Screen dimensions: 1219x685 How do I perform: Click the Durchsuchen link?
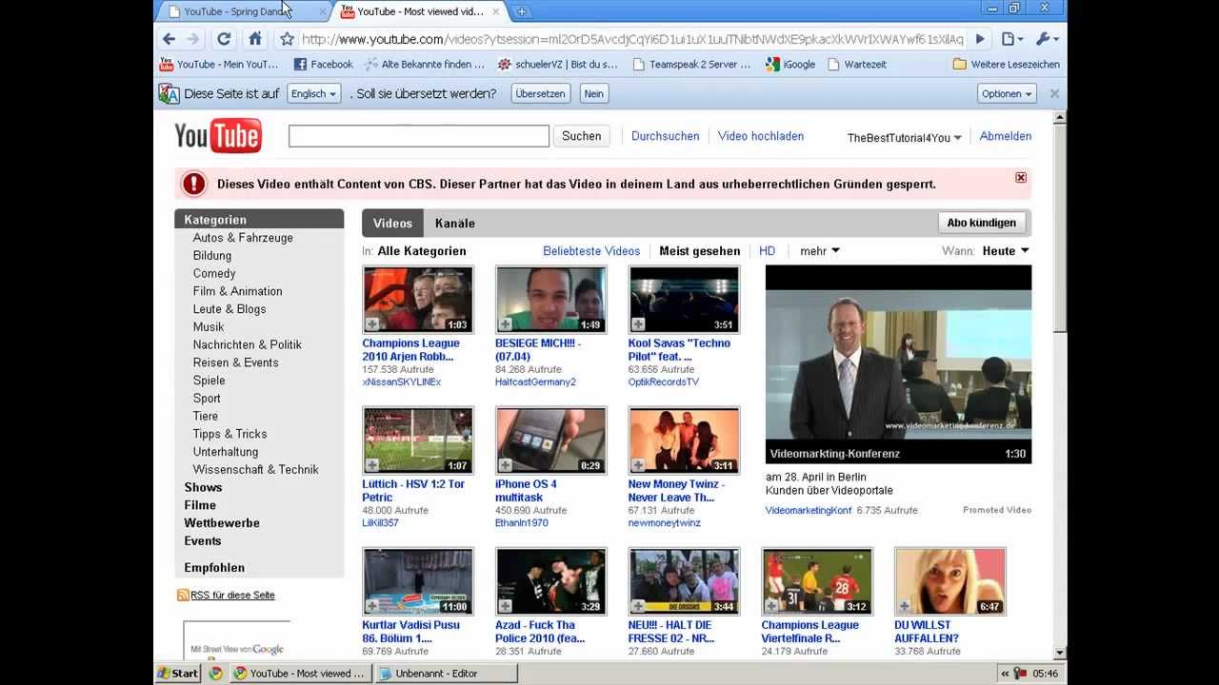click(x=665, y=136)
